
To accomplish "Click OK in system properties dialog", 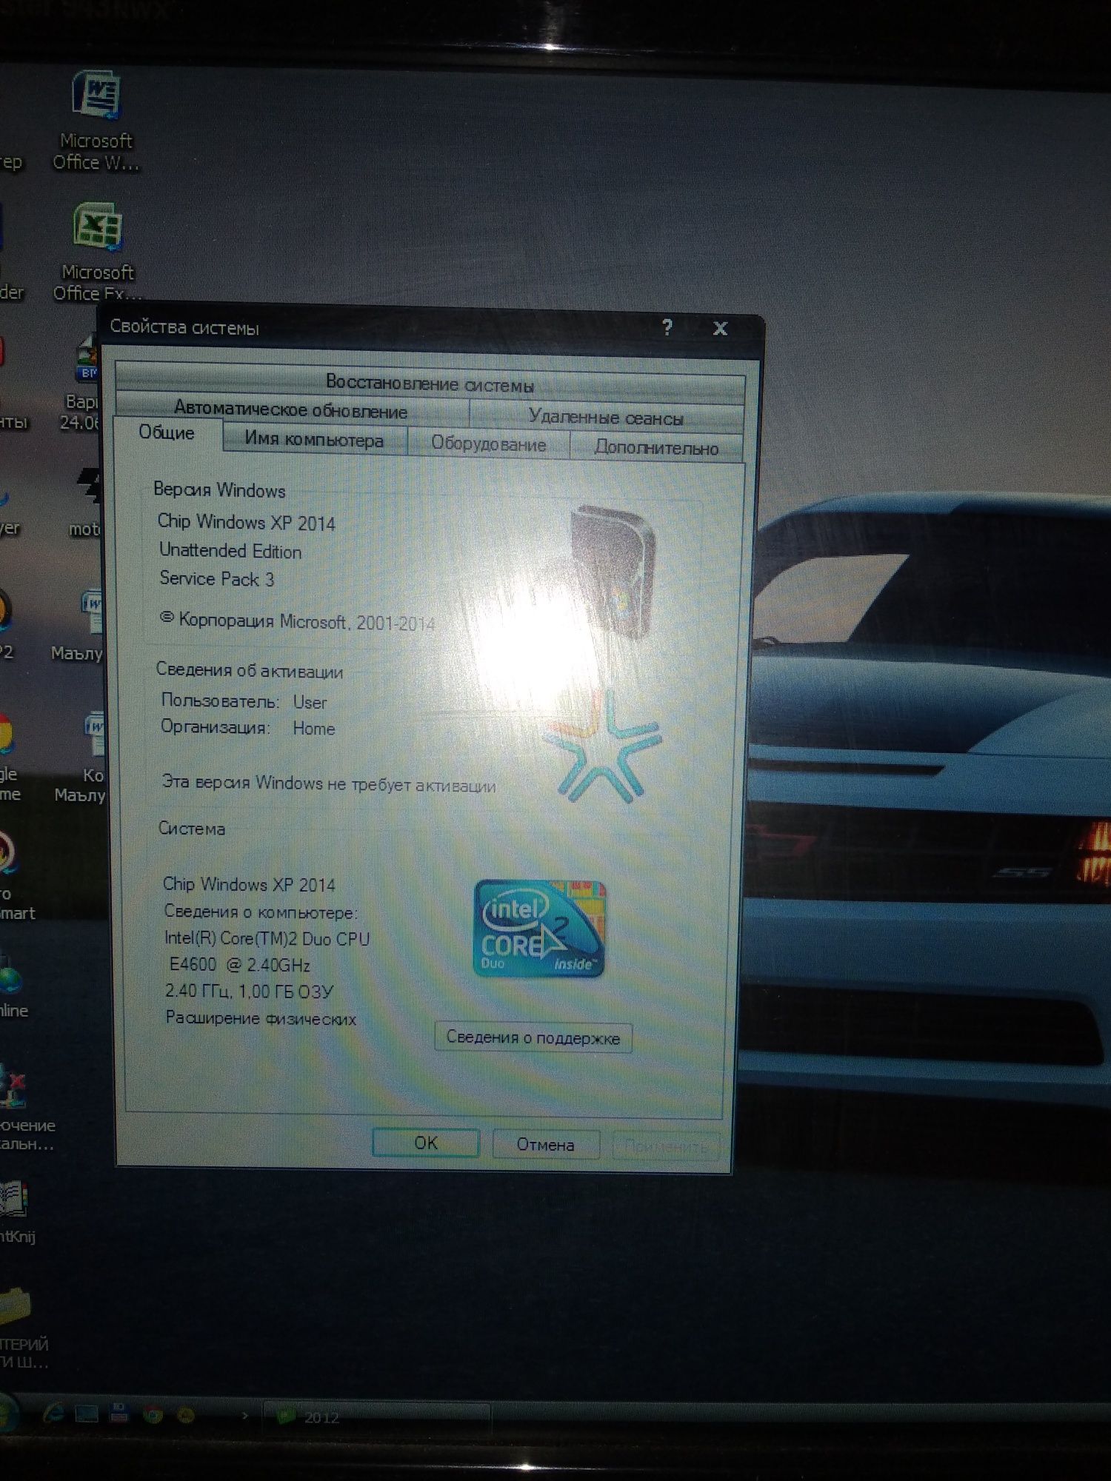I will pyautogui.click(x=426, y=1143).
